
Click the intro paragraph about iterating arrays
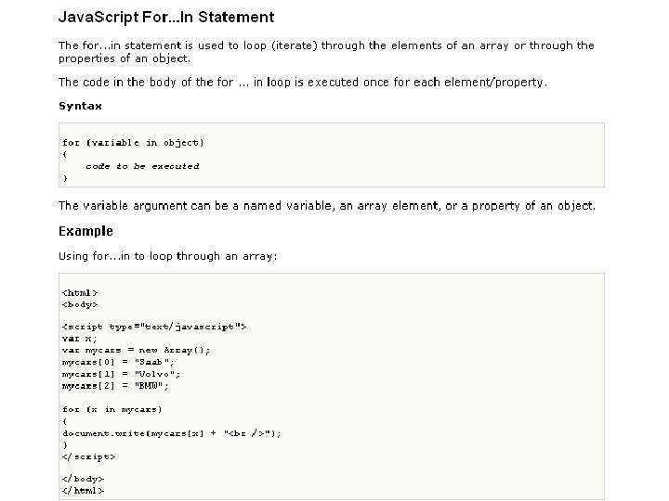326,51
